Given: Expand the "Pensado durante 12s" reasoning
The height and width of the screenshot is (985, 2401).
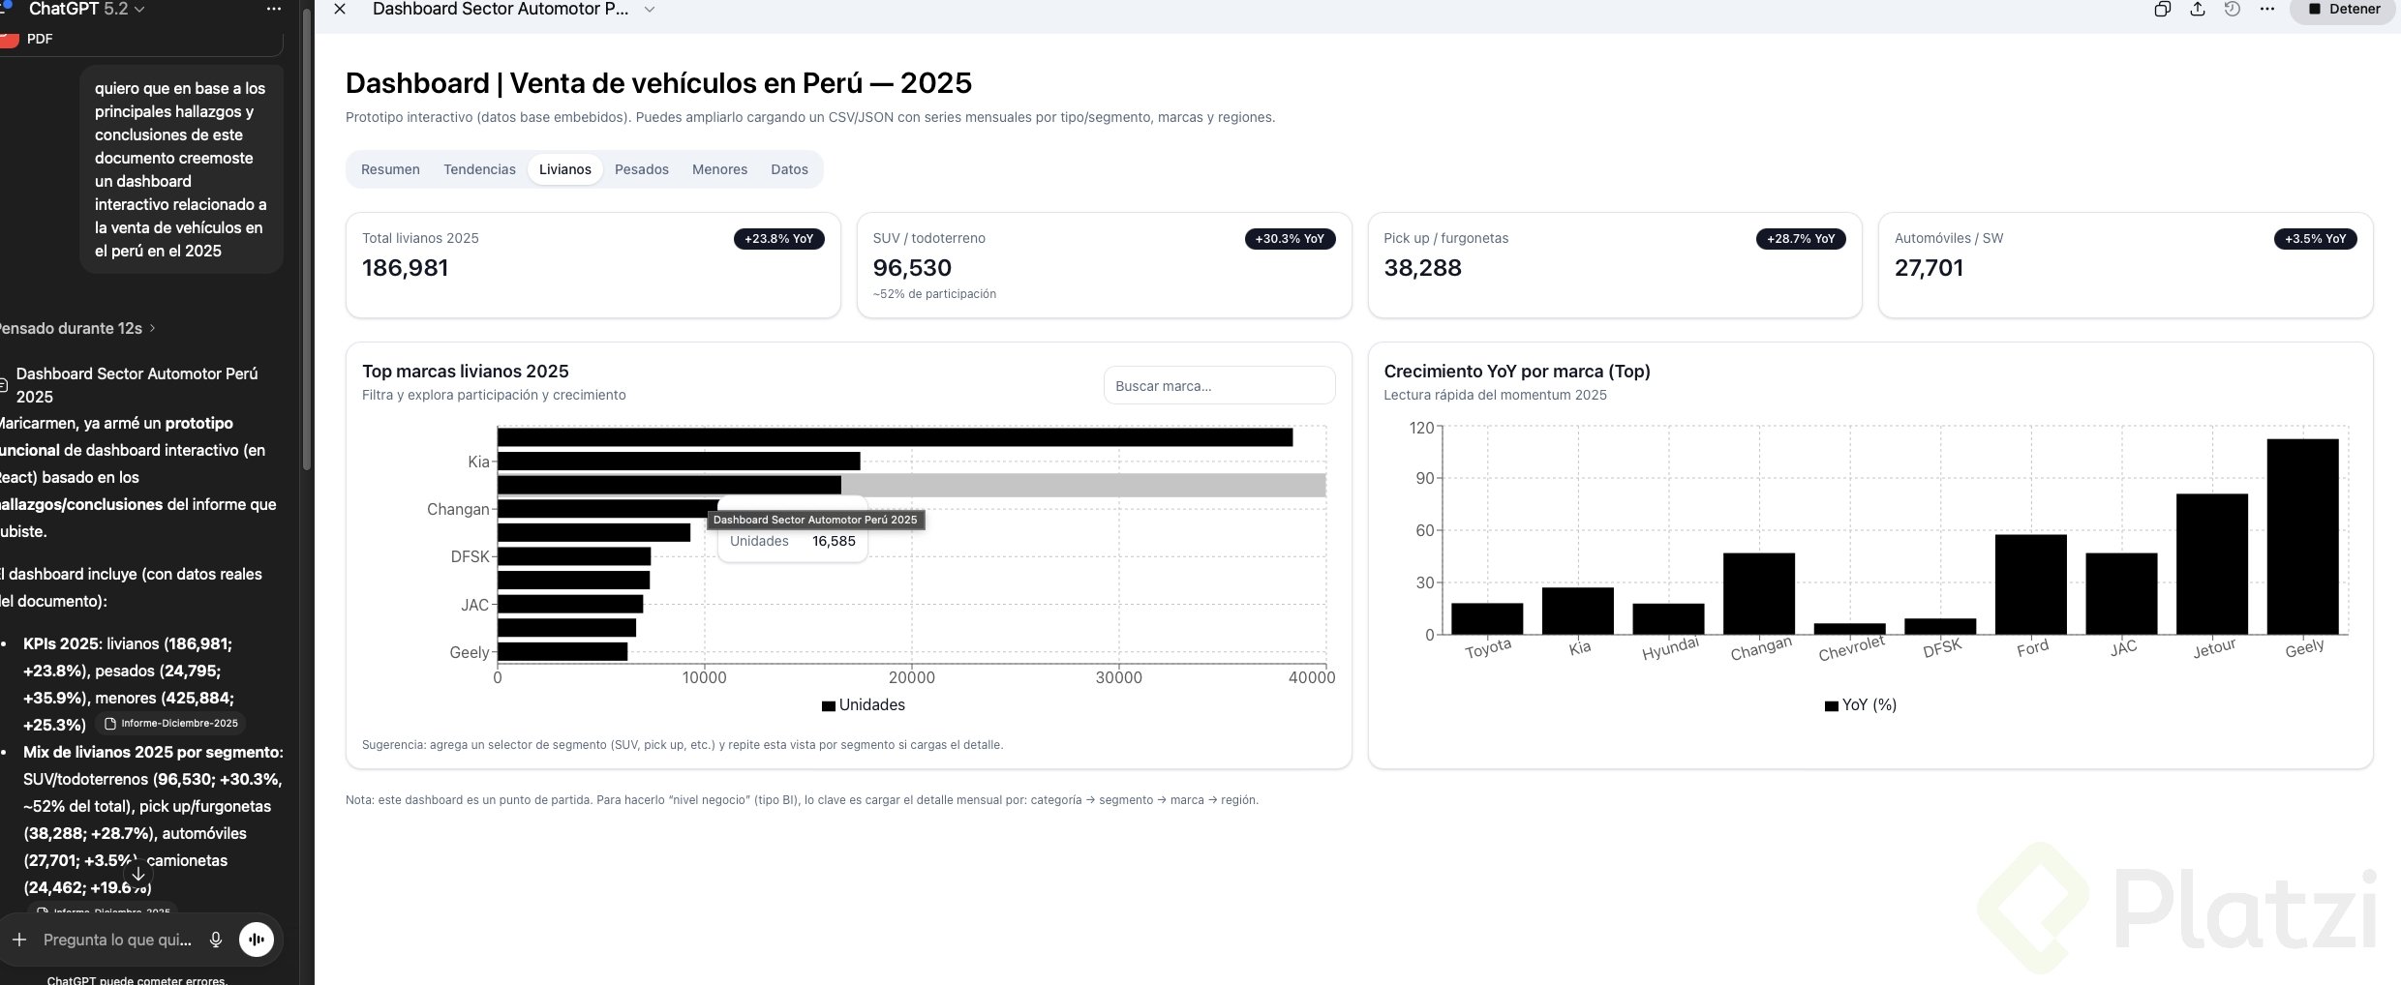Looking at the screenshot, I should tap(76, 329).
